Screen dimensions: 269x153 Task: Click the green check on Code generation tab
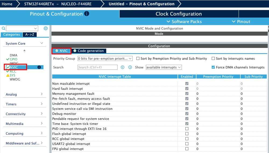pos(75,51)
